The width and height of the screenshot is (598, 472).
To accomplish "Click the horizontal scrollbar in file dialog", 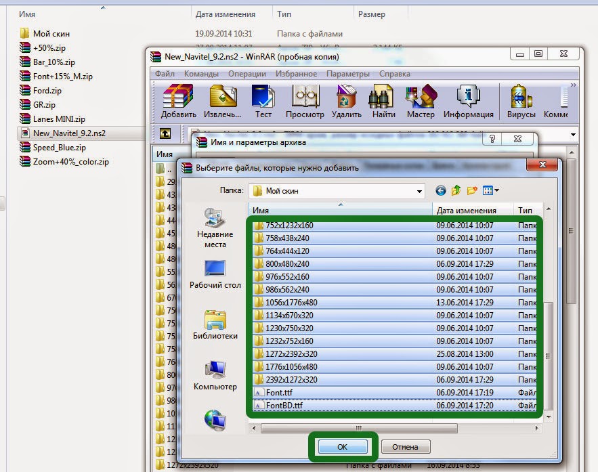I will (358, 429).
